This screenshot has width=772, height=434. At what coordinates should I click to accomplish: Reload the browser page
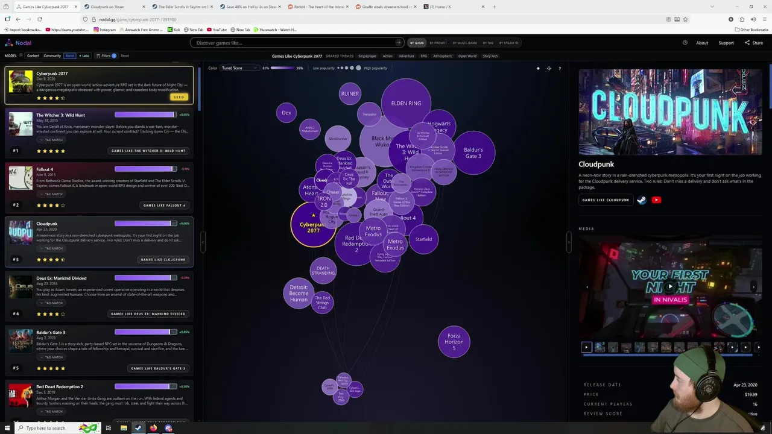click(40, 19)
